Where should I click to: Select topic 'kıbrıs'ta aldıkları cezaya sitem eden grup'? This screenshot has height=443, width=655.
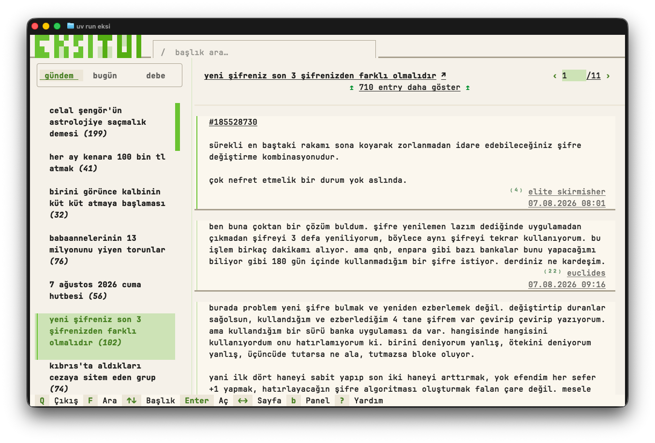[x=105, y=377]
